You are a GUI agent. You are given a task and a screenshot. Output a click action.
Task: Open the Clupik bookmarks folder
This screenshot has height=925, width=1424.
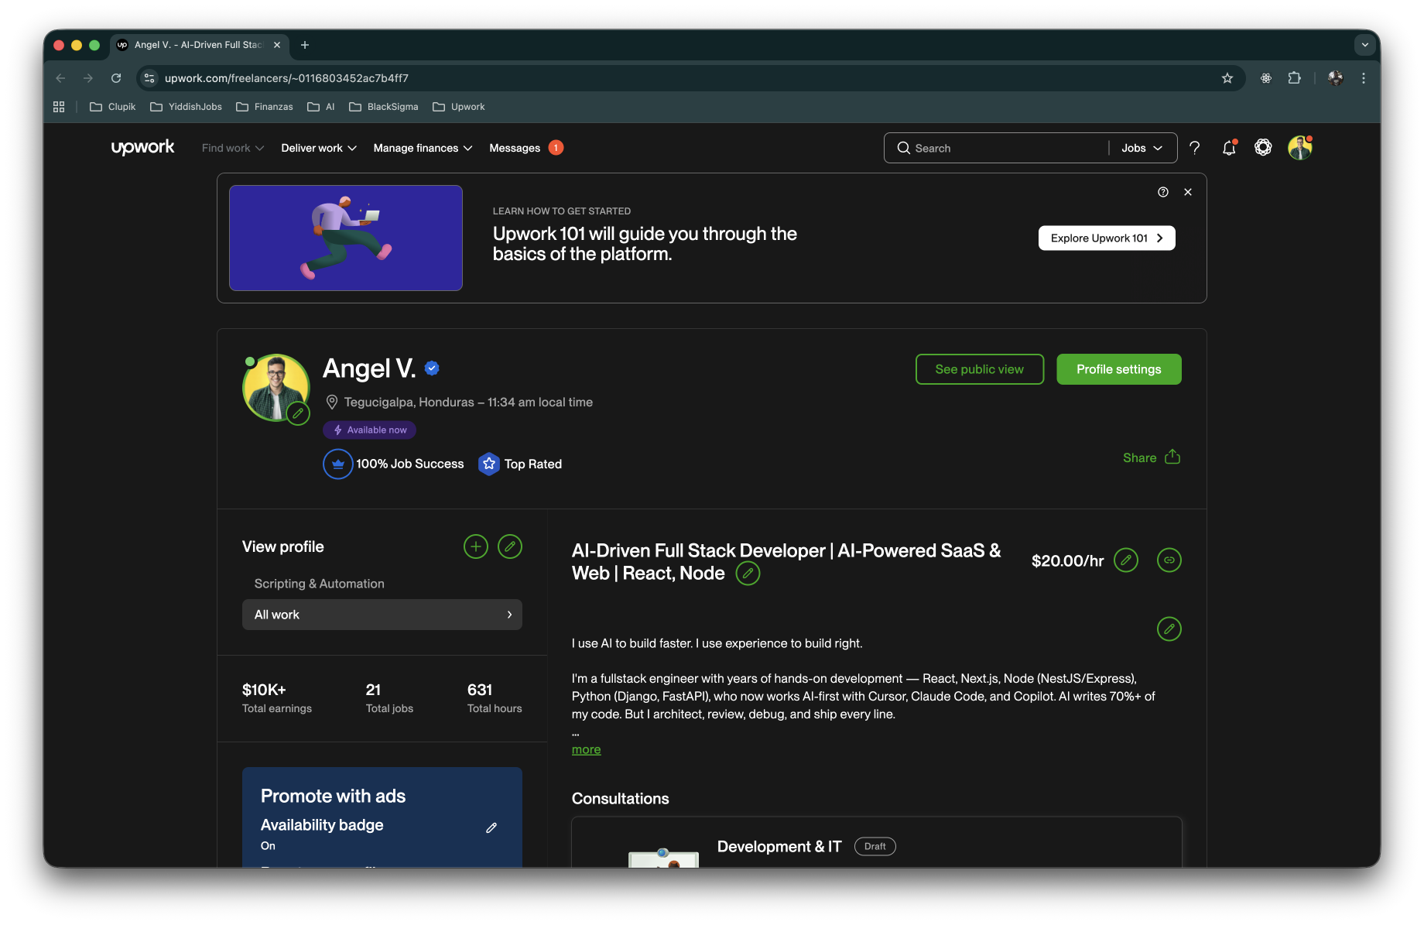(113, 107)
